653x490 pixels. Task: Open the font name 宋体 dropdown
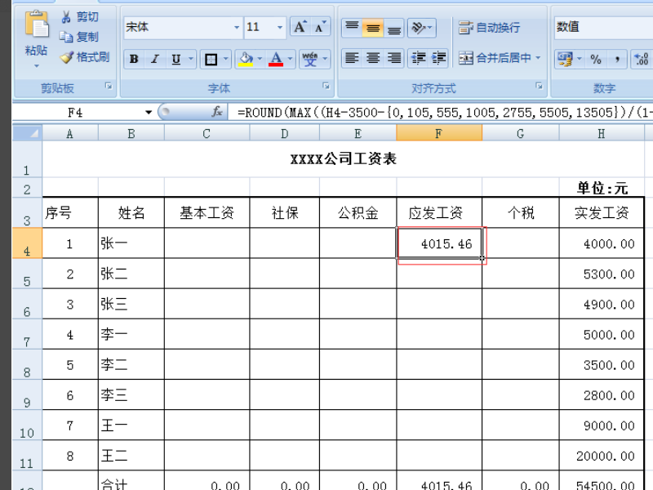point(237,28)
